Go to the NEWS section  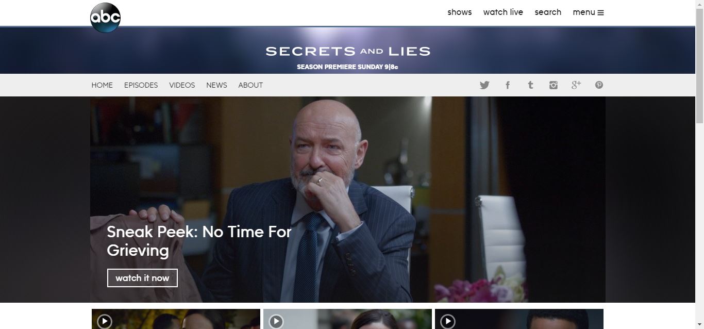pos(216,85)
